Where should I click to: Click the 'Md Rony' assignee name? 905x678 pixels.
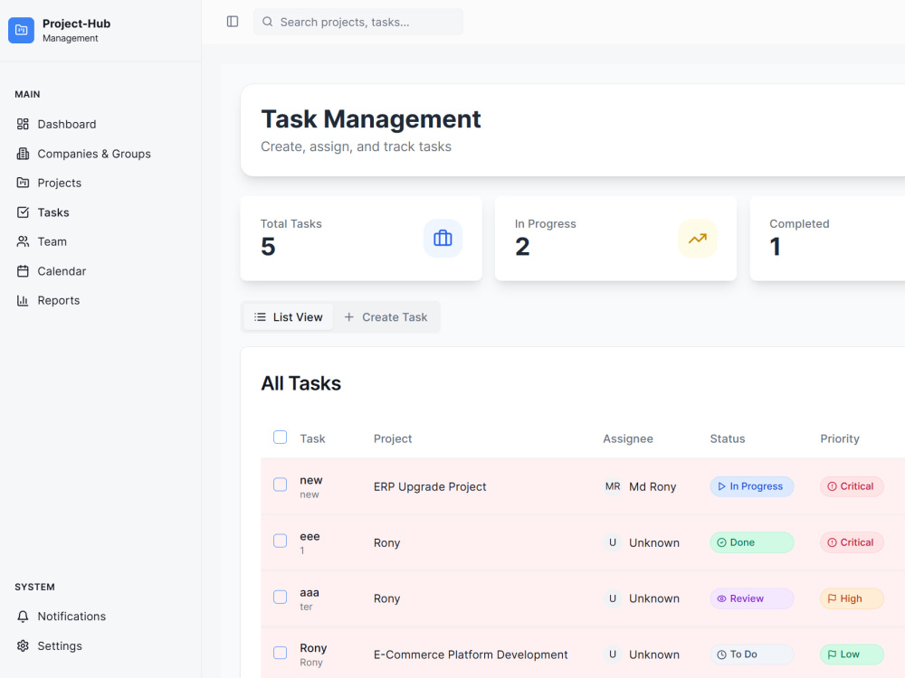coord(653,486)
